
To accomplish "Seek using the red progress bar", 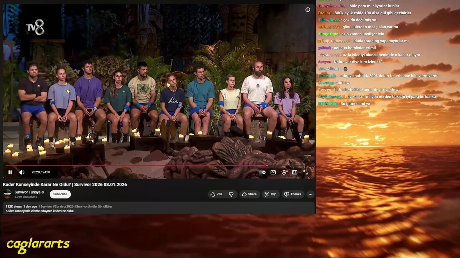I will 159,166.
